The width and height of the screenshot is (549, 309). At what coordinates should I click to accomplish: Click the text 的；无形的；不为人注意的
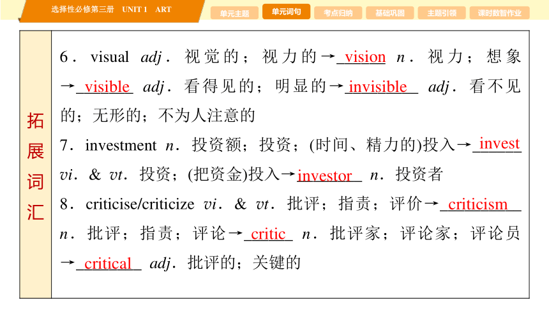(158, 116)
